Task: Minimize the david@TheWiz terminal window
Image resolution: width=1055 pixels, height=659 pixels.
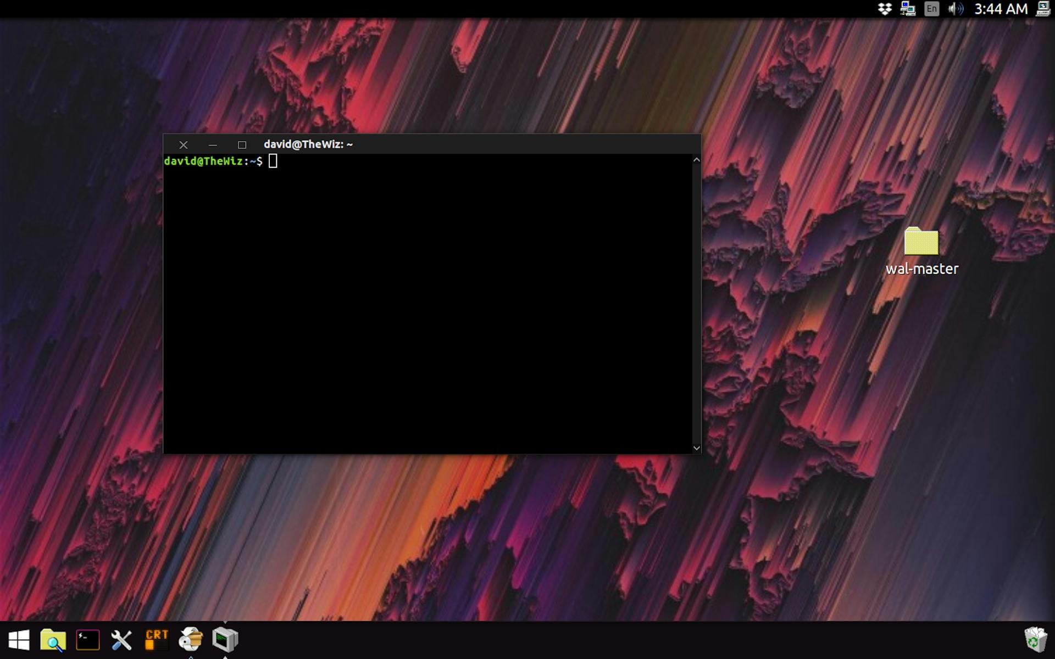Action: (213, 145)
